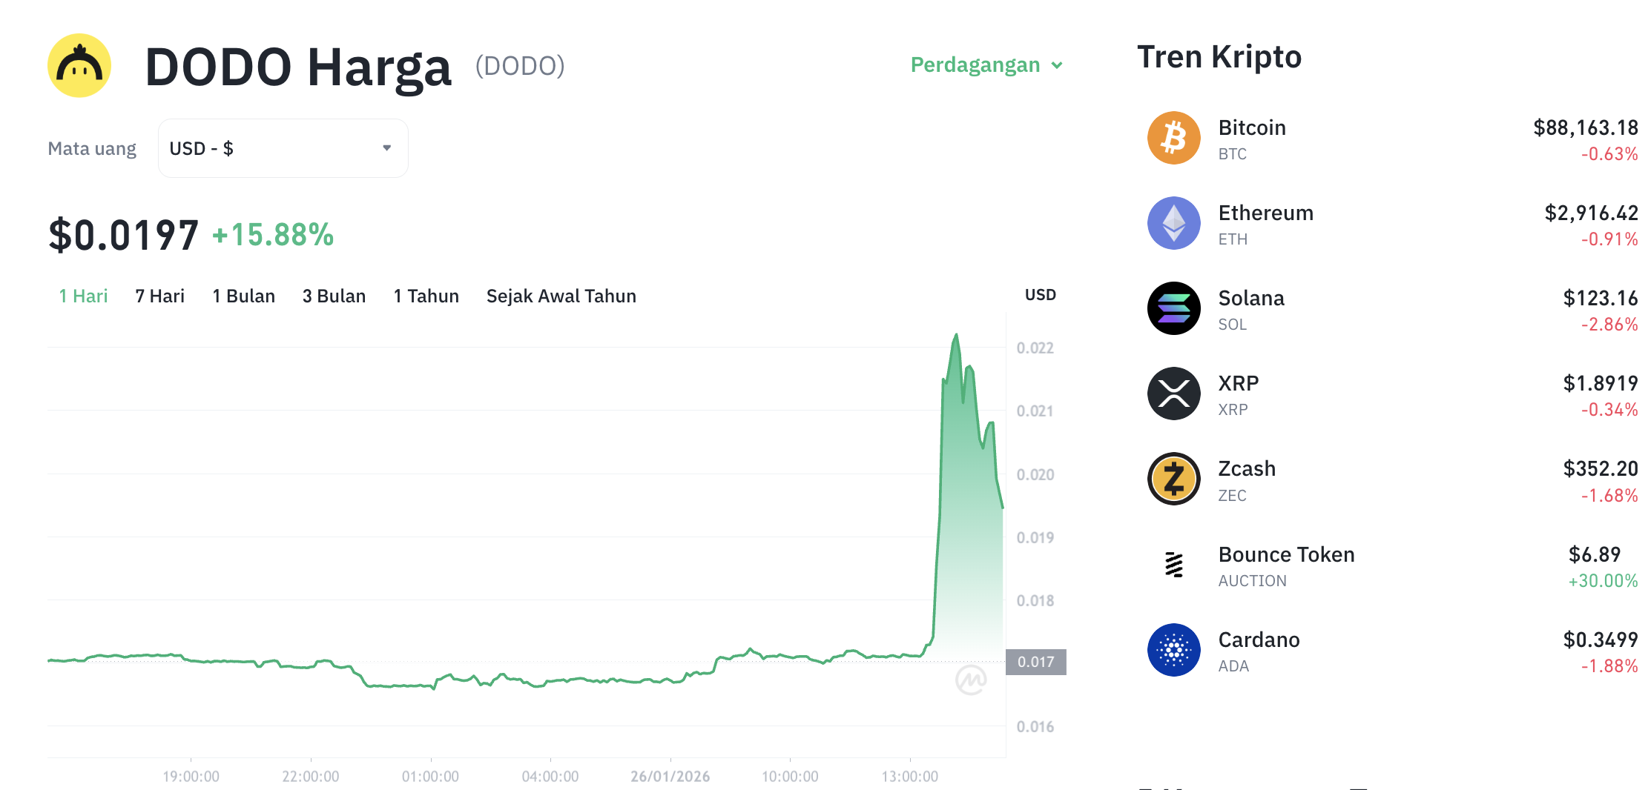Select the Solana icon
Screen dimensions: 1648x790
(x=1174, y=308)
